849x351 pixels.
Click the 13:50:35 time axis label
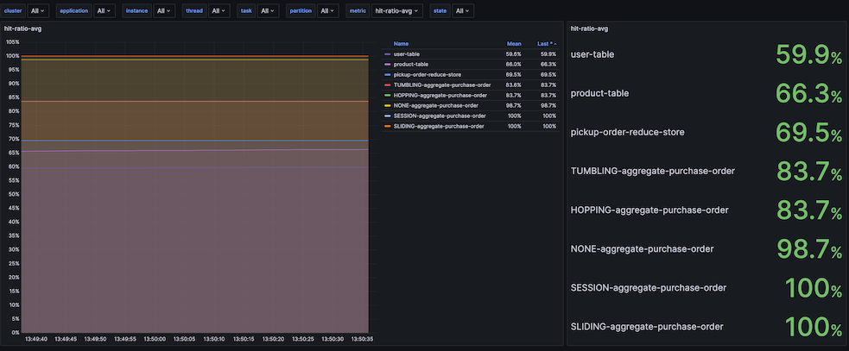click(363, 339)
